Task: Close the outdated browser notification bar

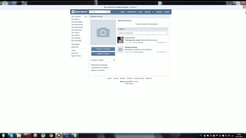Action: coord(244,7)
